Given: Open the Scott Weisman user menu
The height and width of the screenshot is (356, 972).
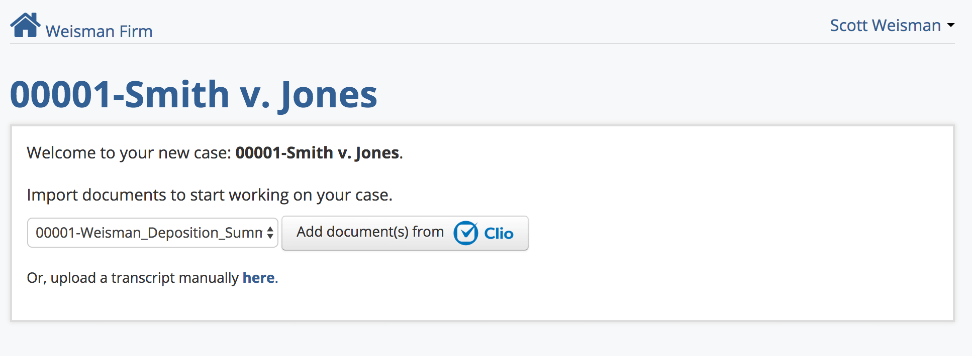Looking at the screenshot, I should [885, 26].
